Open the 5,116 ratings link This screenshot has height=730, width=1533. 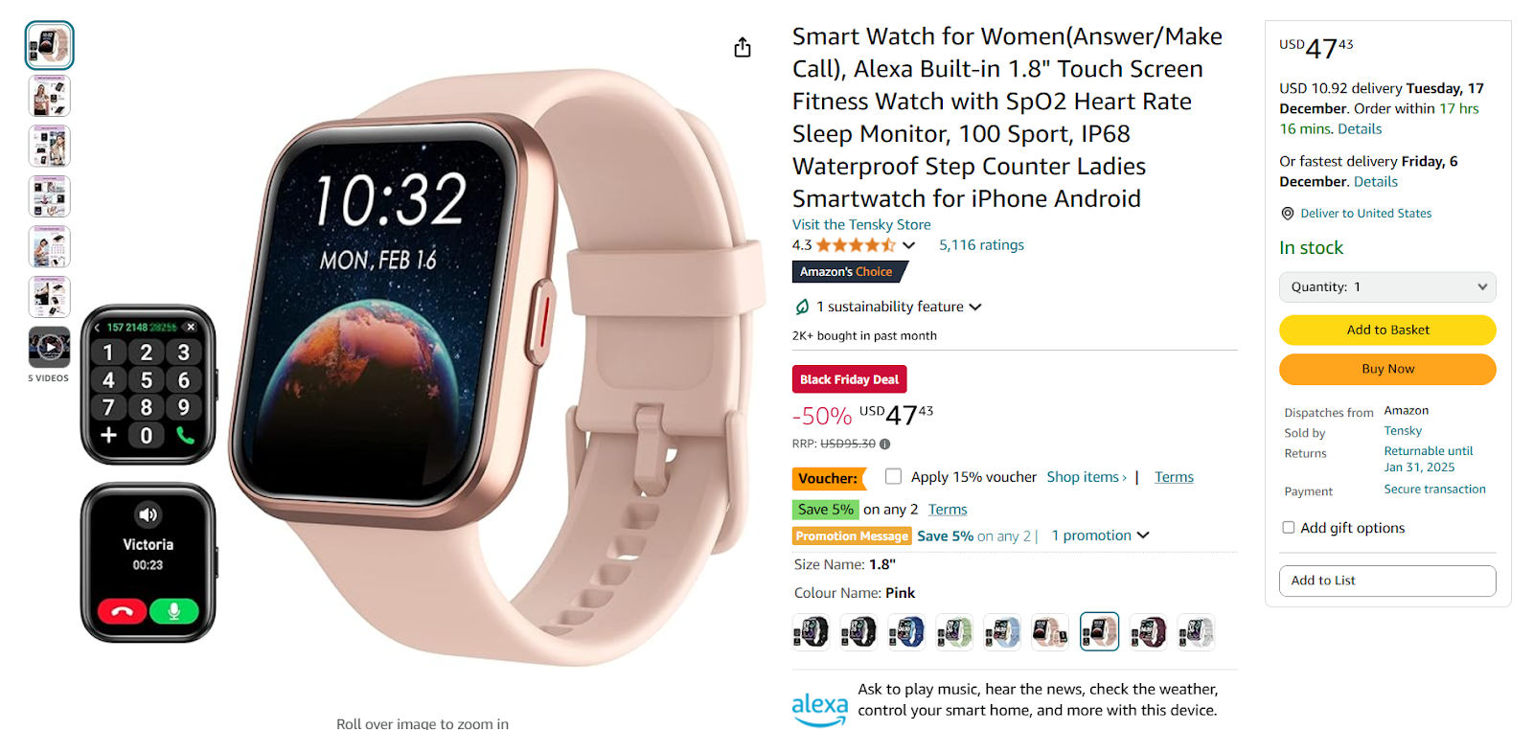coord(981,245)
